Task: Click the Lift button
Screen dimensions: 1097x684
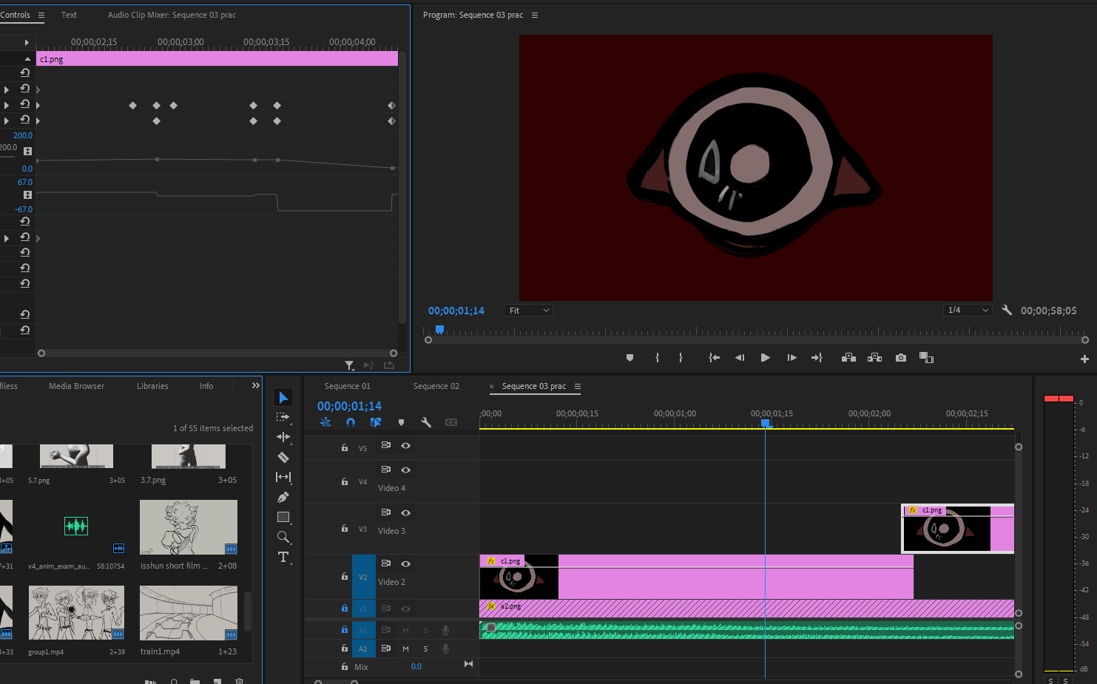Action: pos(848,358)
